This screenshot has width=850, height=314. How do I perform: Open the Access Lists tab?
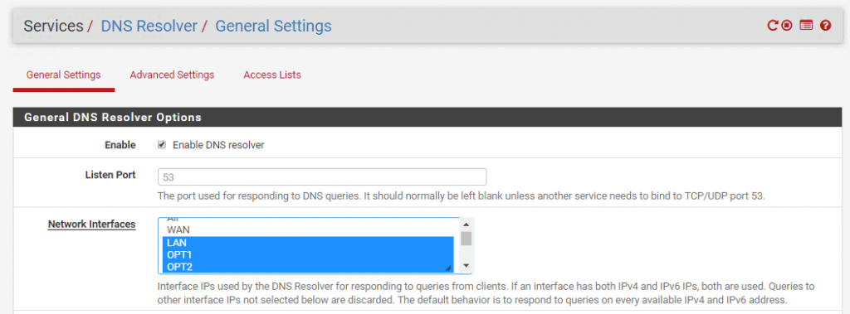(x=272, y=75)
